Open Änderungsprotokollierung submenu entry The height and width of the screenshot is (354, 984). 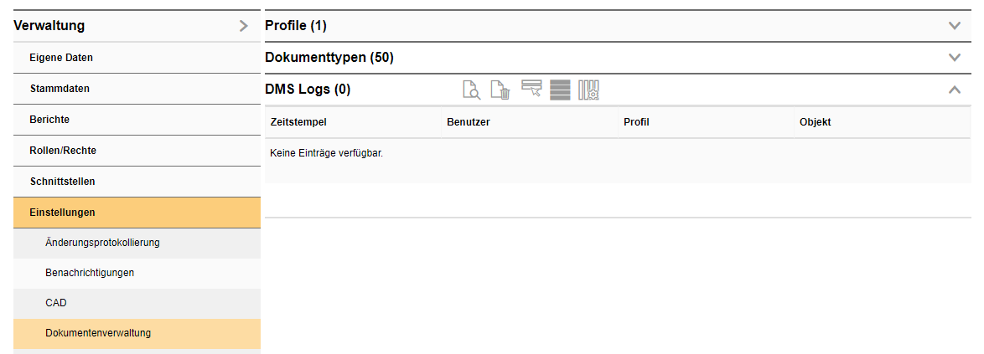click(137, 243)
